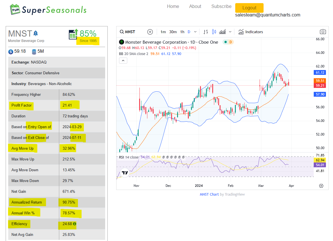Click the 57.90 lower band price label
The image size is (333, 241).
click(320, 94)
